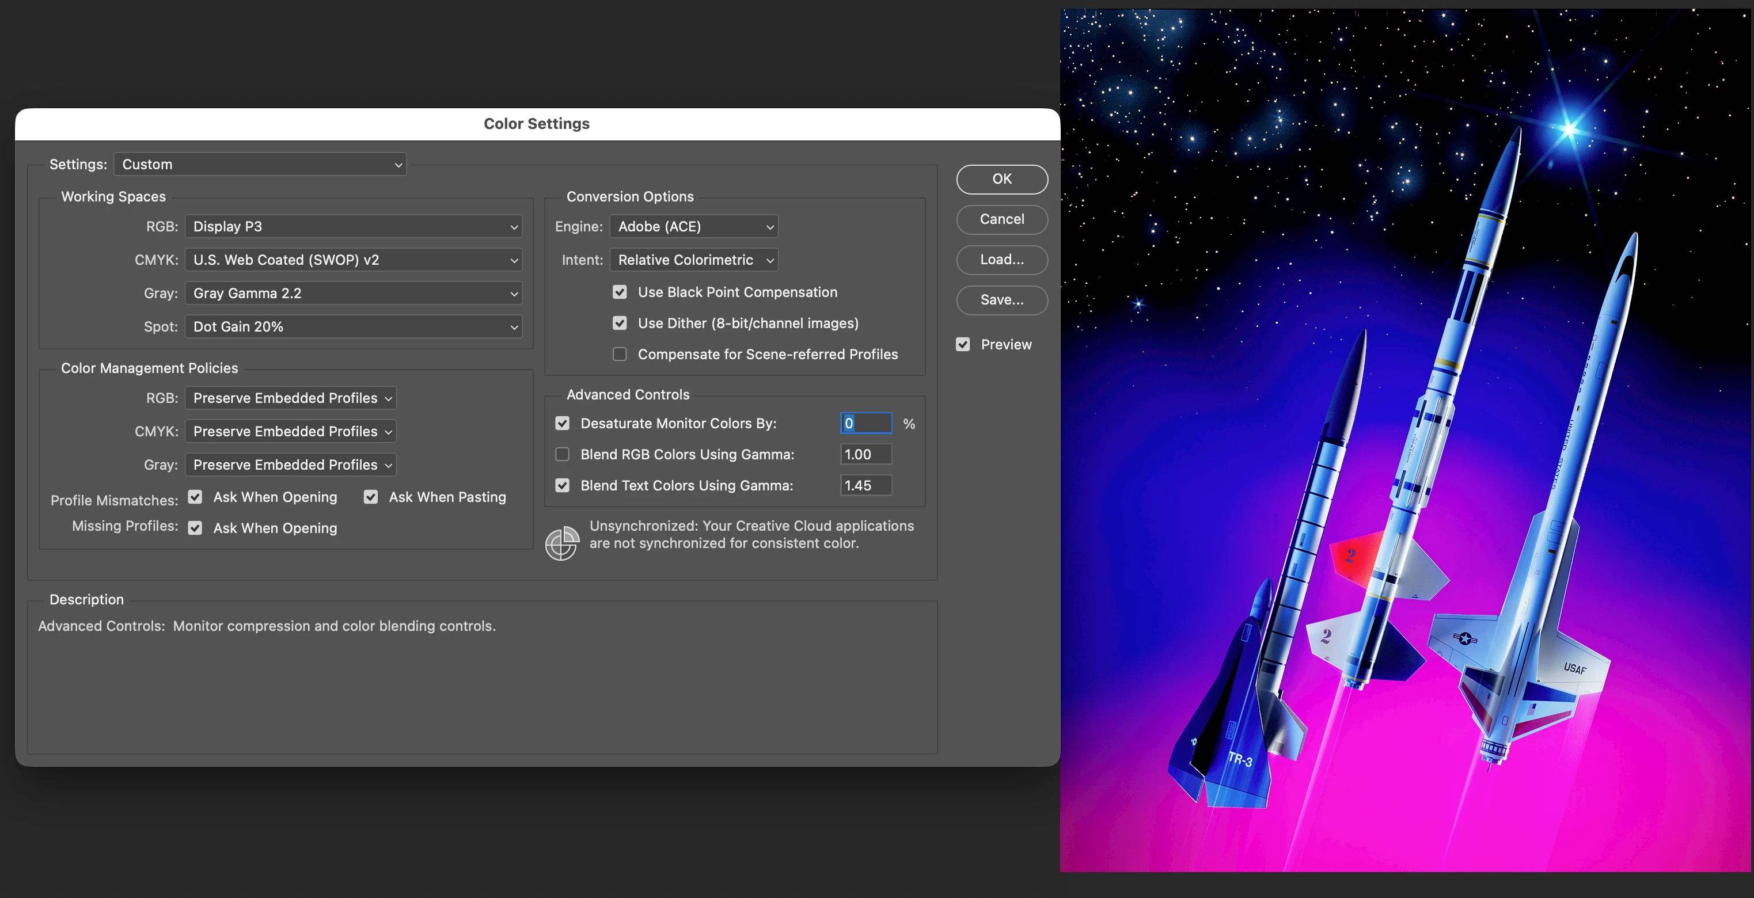Click the Blend RGB gamma value field
The height and width of the screenshot is (898, 1754).
tap(866, 455)
